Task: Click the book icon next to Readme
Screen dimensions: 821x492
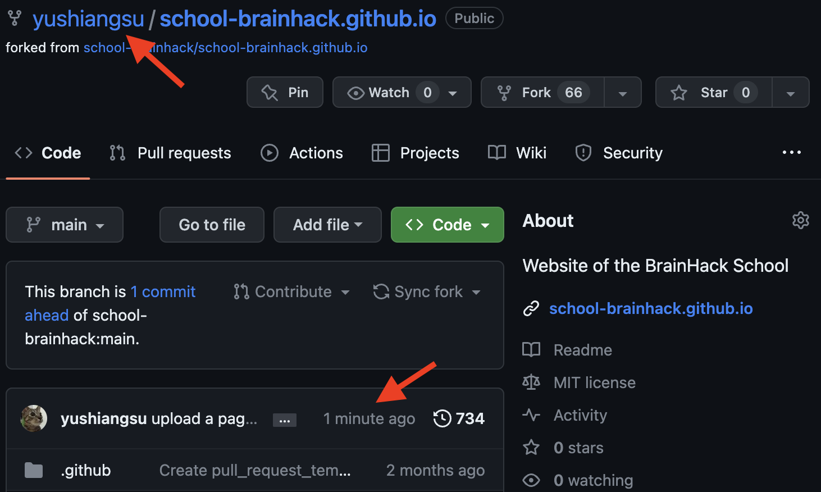Action: (531, 350)
